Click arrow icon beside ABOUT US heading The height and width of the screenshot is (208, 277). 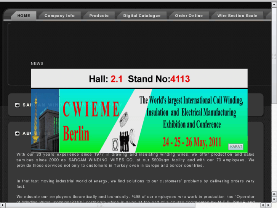[x=17, y=134]
